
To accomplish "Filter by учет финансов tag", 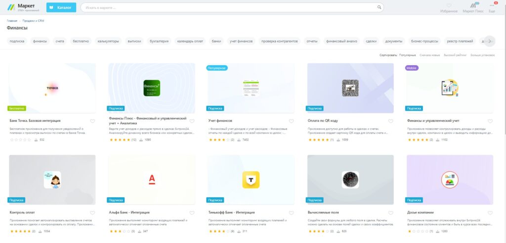I will point(241,41).
